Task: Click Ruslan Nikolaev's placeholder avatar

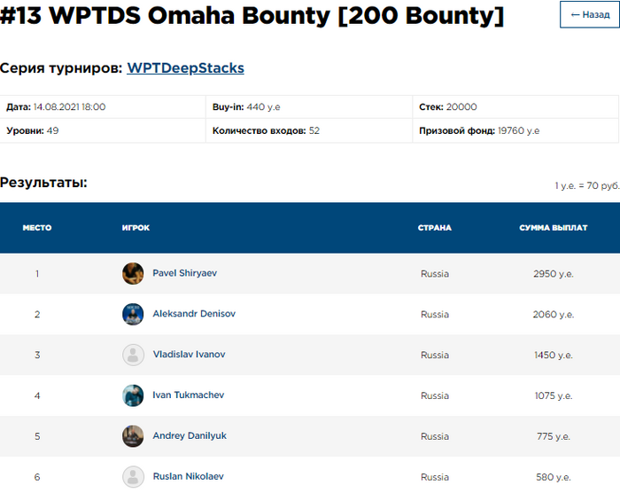Action: click(133, 477)
